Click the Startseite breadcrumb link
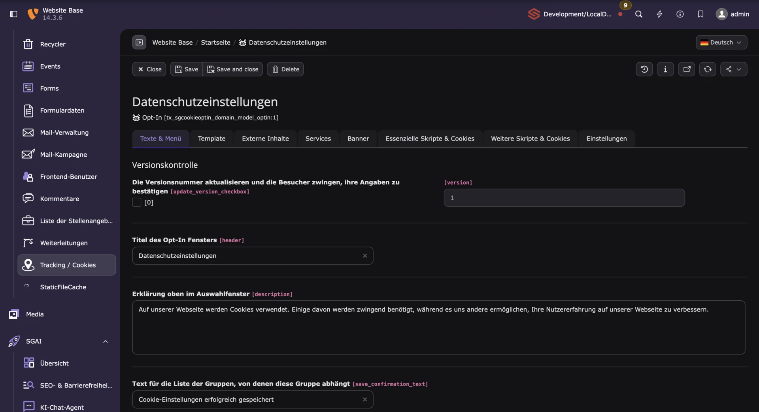759x412 pixels. (216, 43)
